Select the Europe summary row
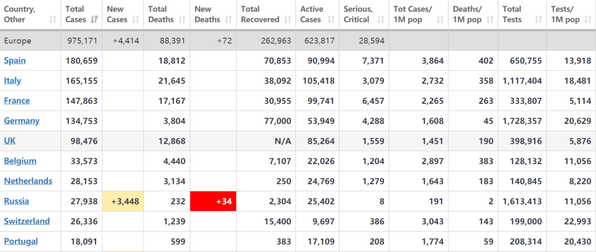Screen dimensions: 596x252 [298, 40]
